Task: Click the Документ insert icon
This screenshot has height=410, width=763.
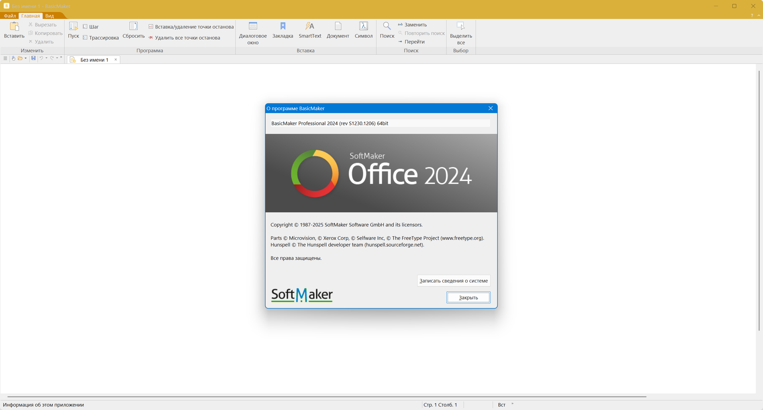Action: tap(338, 27)
